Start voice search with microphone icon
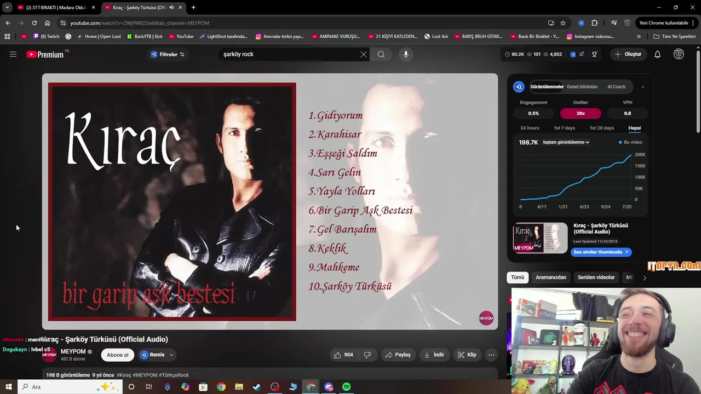 406,54
